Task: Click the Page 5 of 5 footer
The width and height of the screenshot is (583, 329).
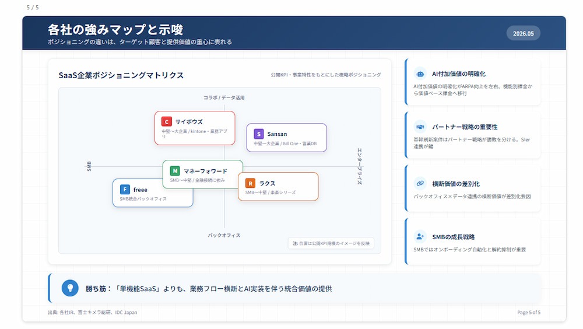Action: (529, 313)
